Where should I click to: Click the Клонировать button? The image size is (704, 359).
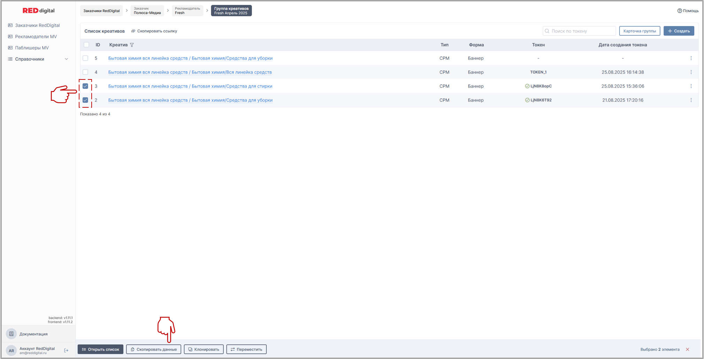204,349
